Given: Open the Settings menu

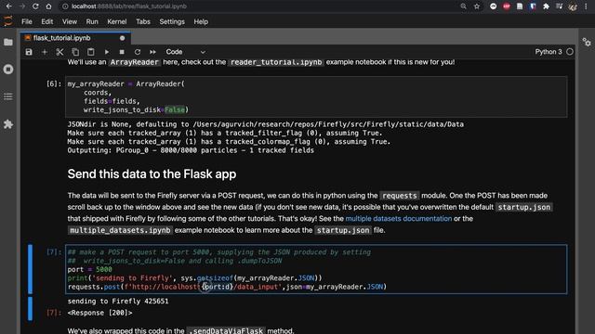Looking at the screenshot, I should tap(172, 21).
